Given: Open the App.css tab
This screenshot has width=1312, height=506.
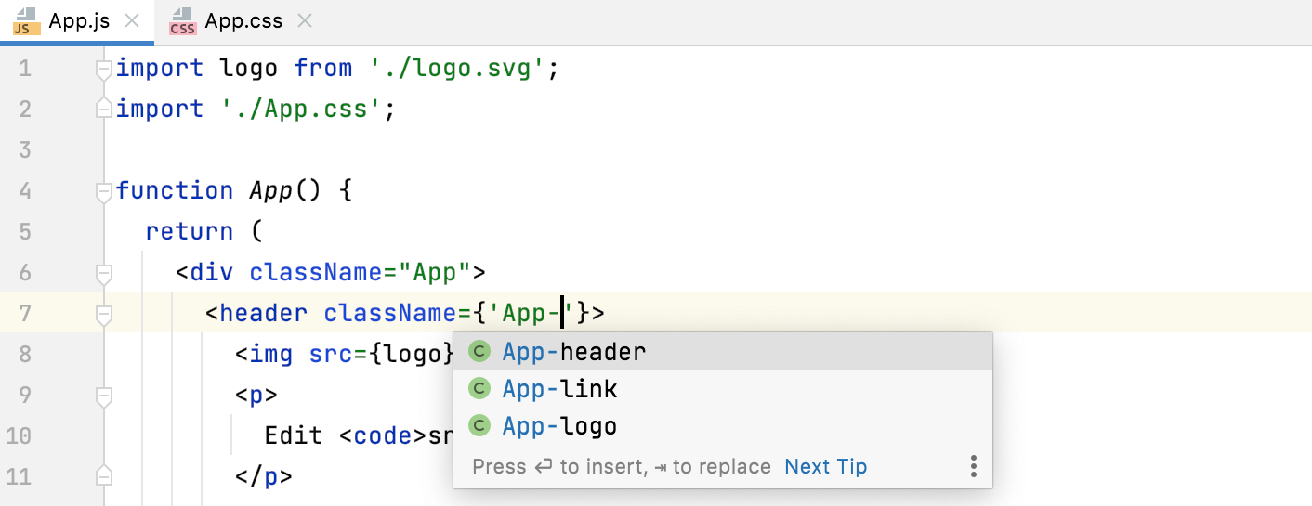Looking at the screenshot, I should point(243,21).
